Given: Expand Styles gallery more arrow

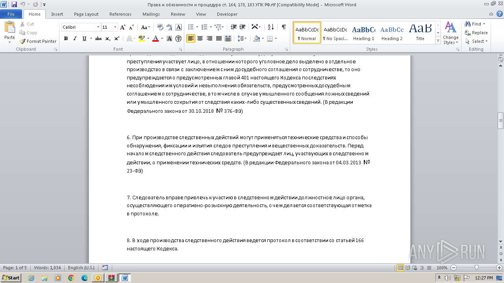Looking at the screenshot, I should click(x=438, y=41).
